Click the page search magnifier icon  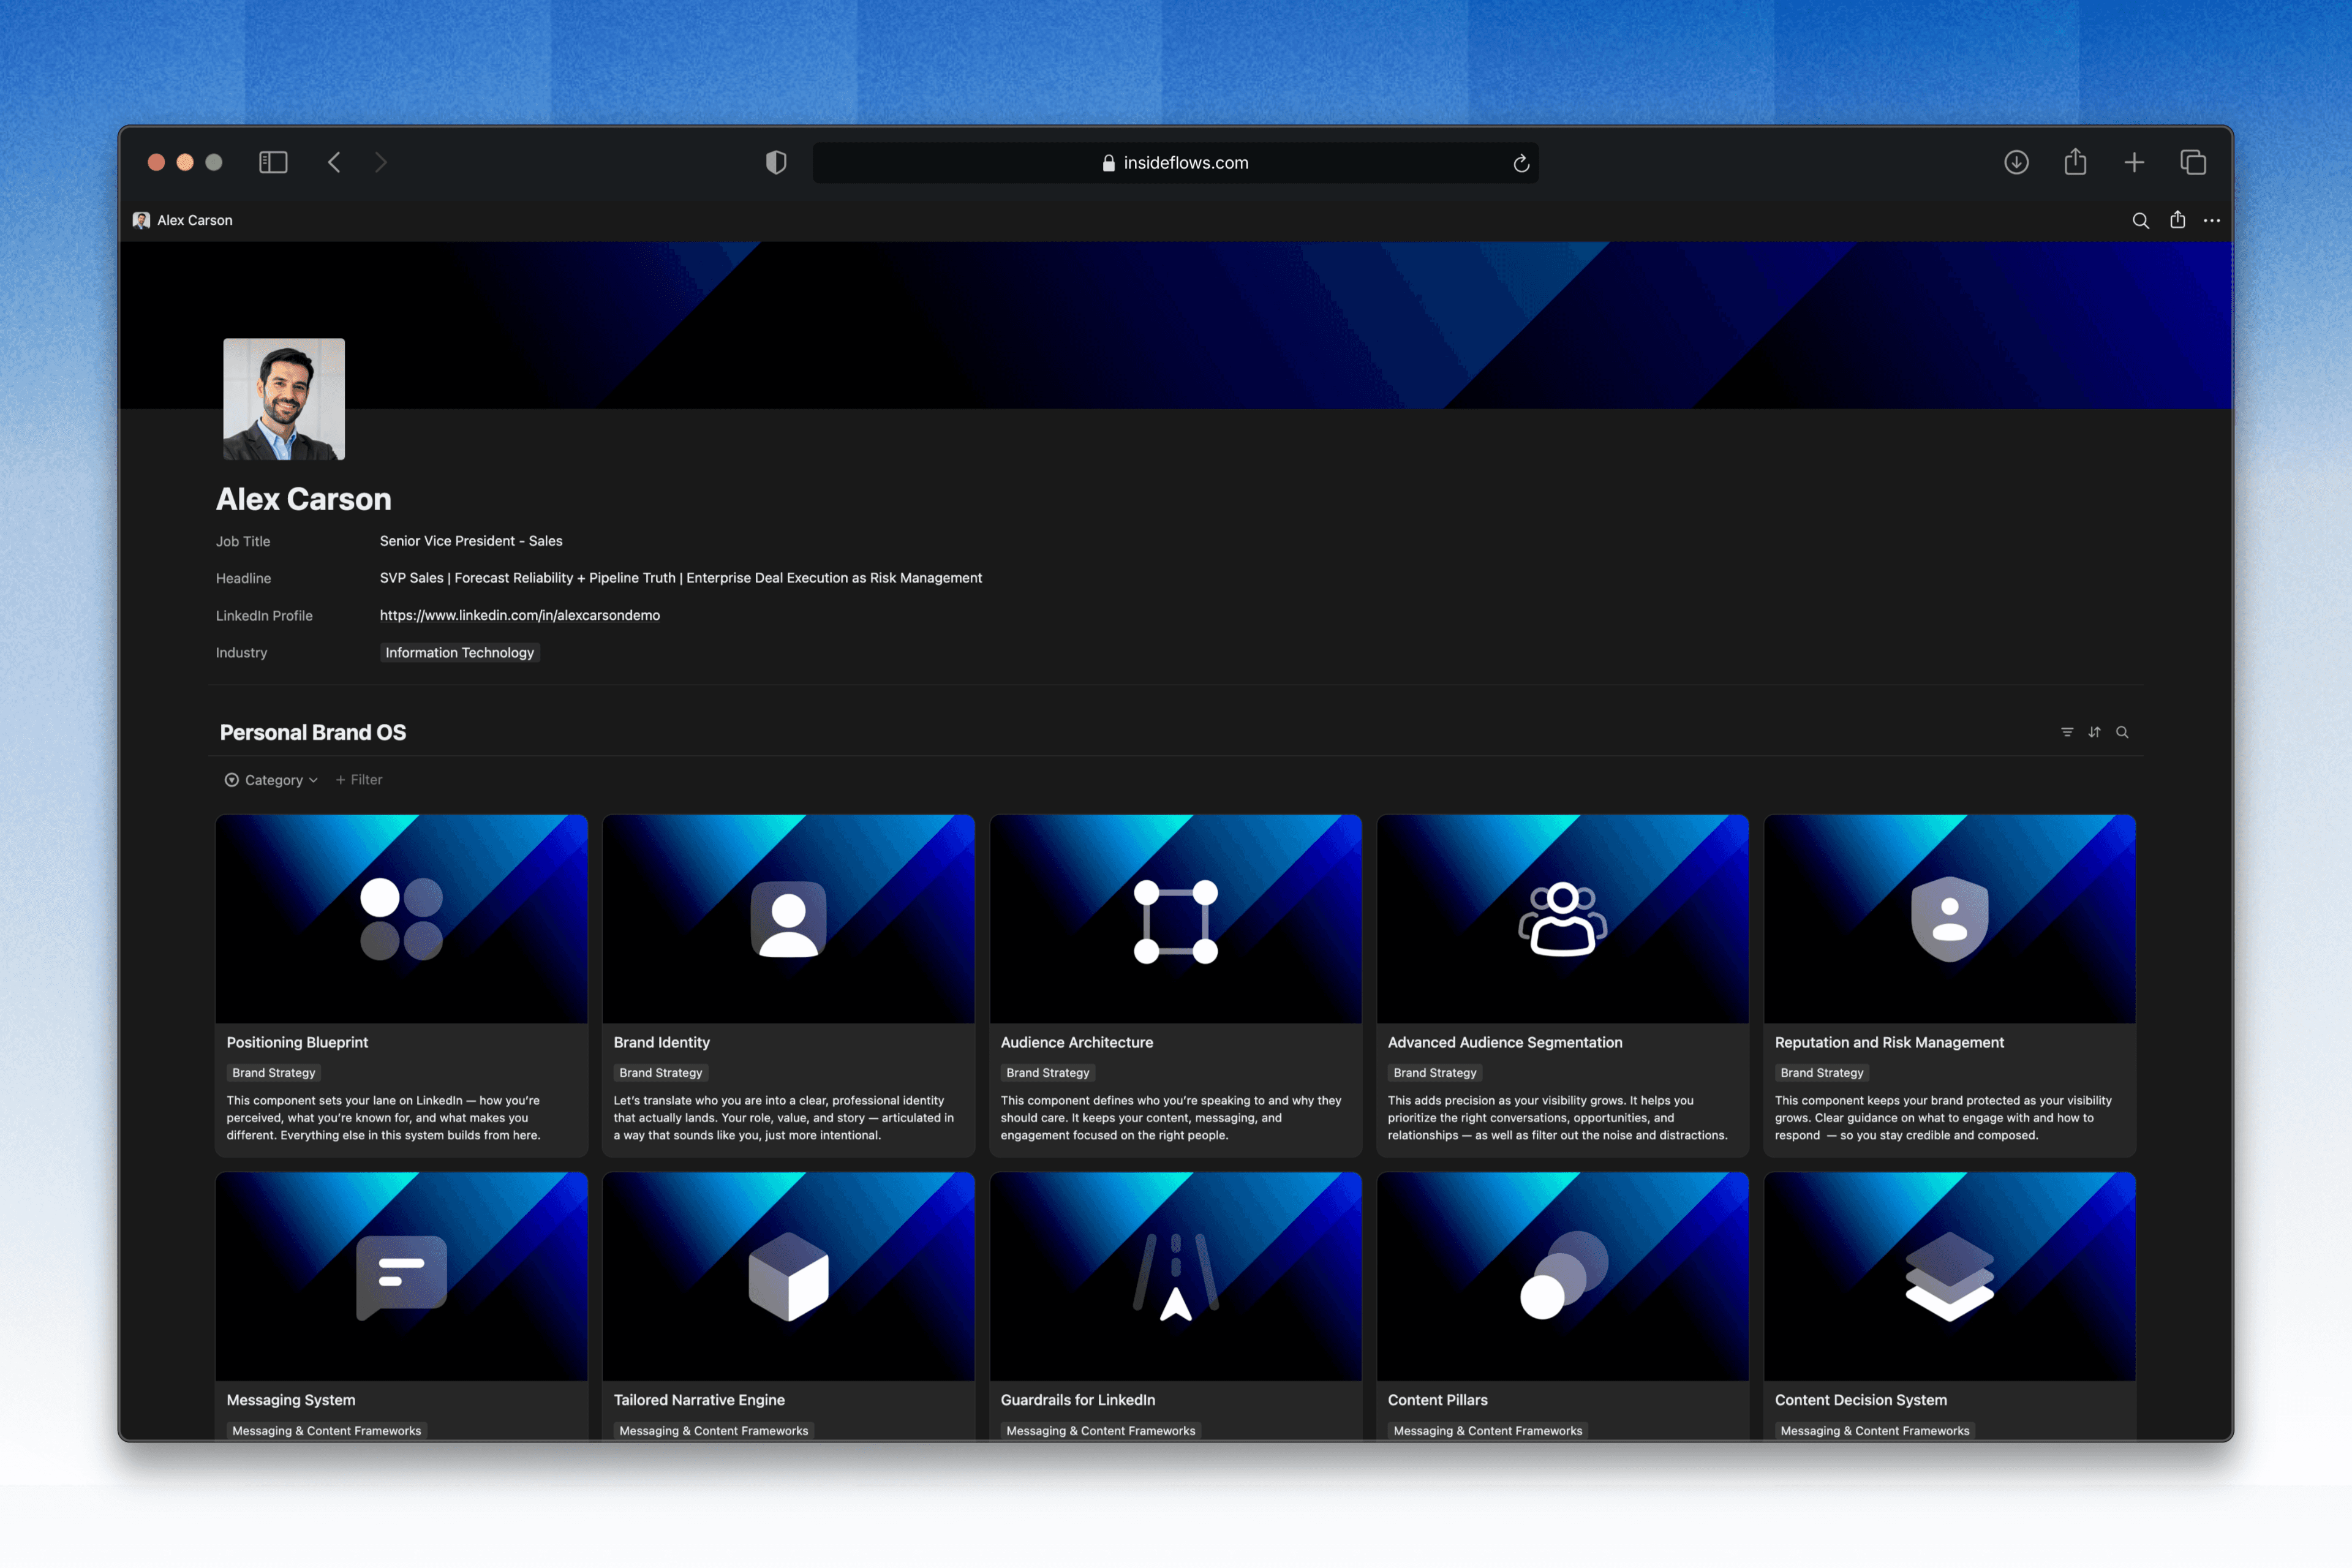tap(2140, 220)
